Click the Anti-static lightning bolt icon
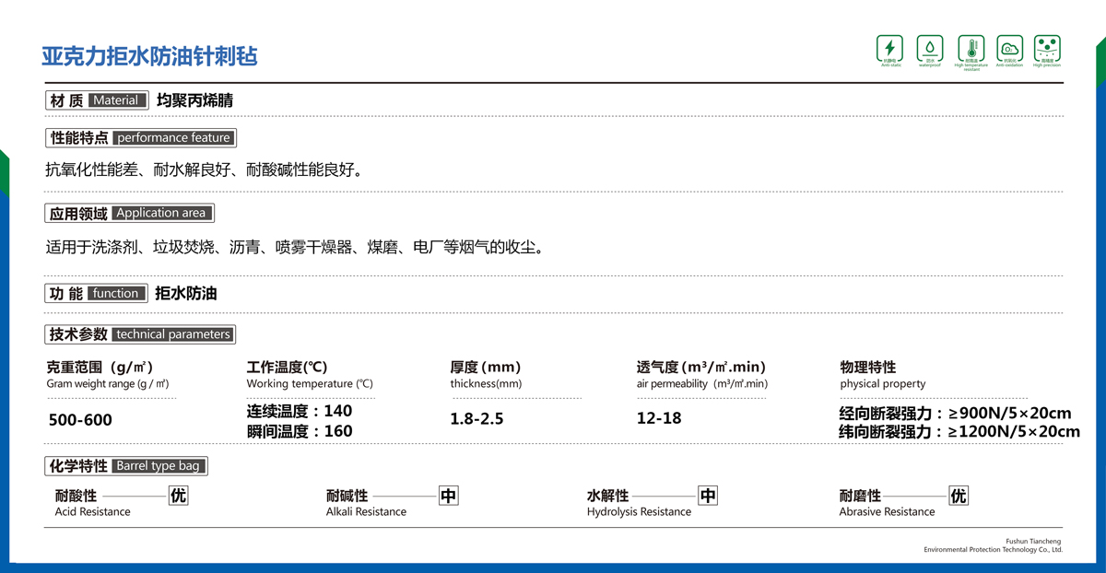Screen dimensions: 1106x573 pos(889,48)
